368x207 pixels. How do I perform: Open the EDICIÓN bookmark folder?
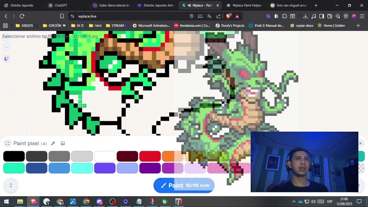[54, 26]
